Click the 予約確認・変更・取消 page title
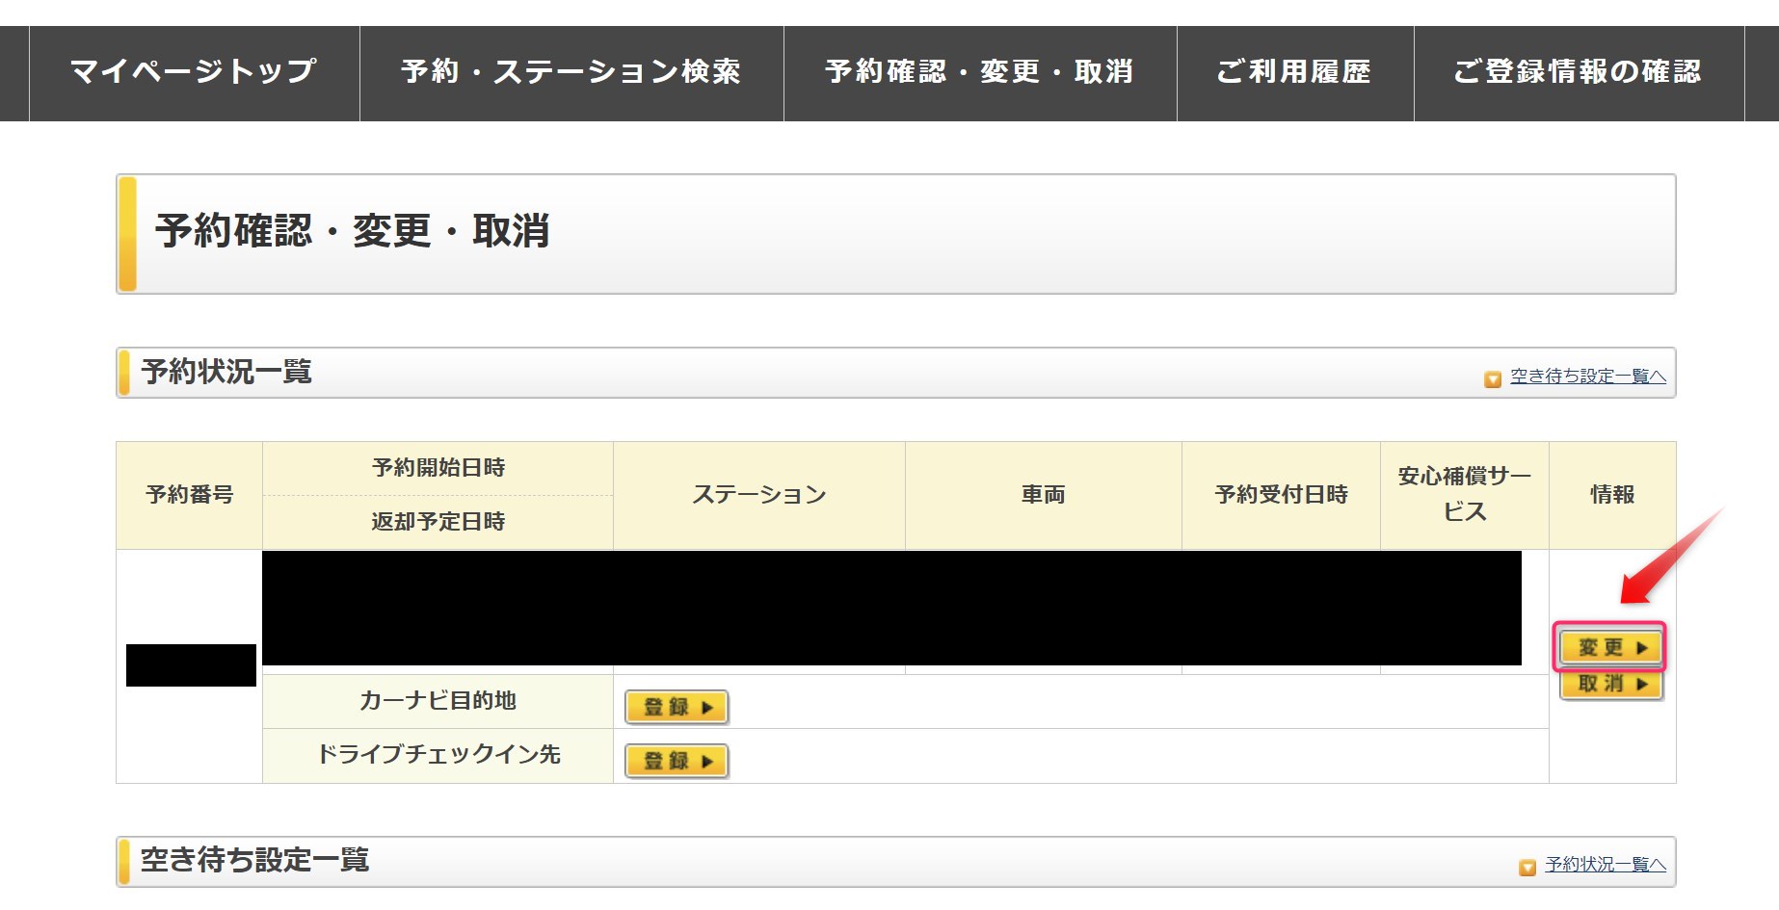This screenshot has width=1779, height=910. pyautogui.click(x=353, y=231)
